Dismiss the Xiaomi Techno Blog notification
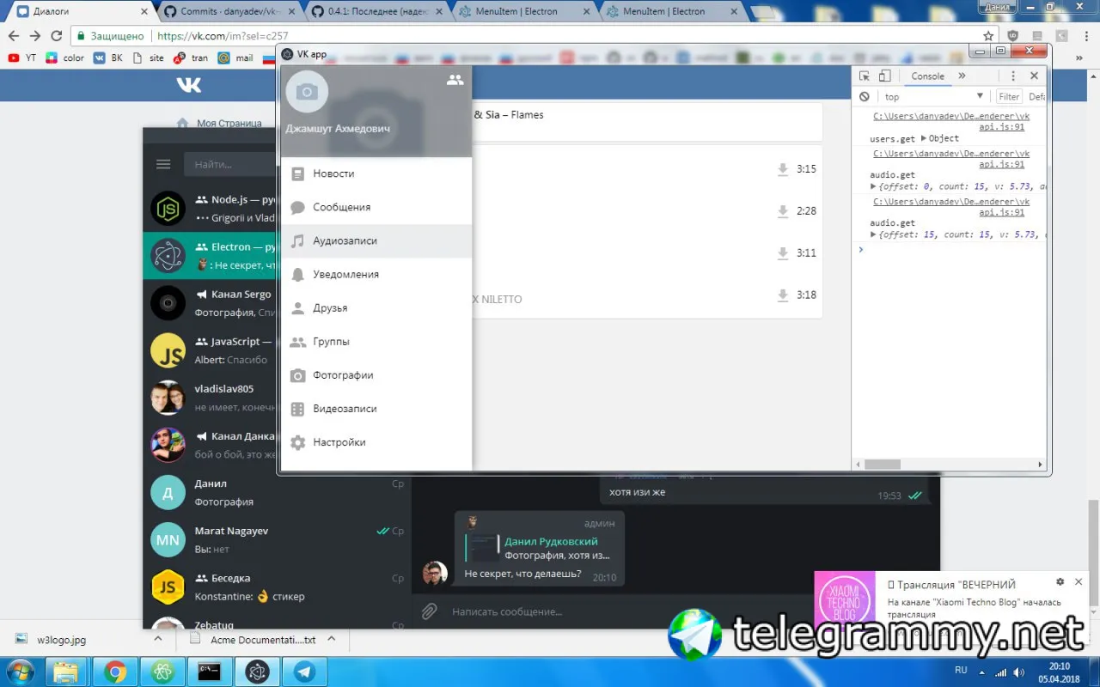The image size is (1100, 687). pos(1079,582)
